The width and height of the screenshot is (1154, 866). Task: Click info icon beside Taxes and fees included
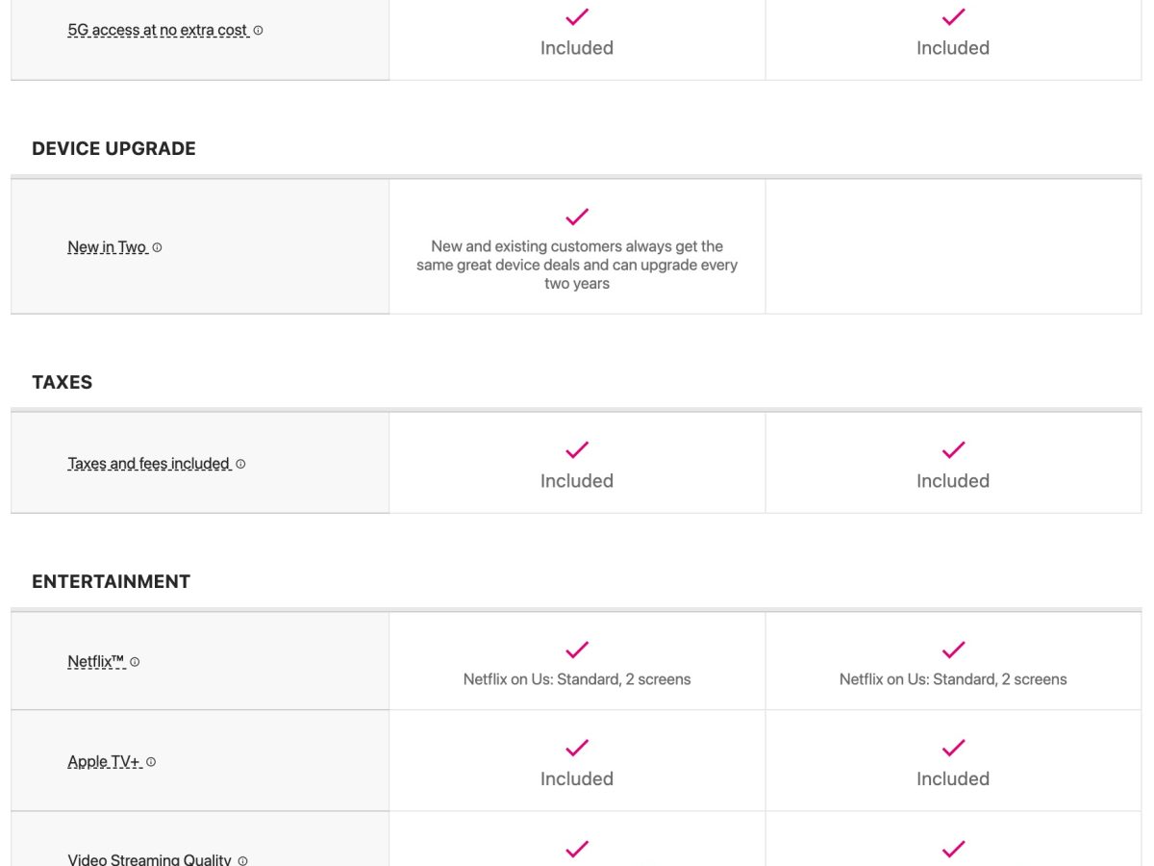click(x=240, y=464)
